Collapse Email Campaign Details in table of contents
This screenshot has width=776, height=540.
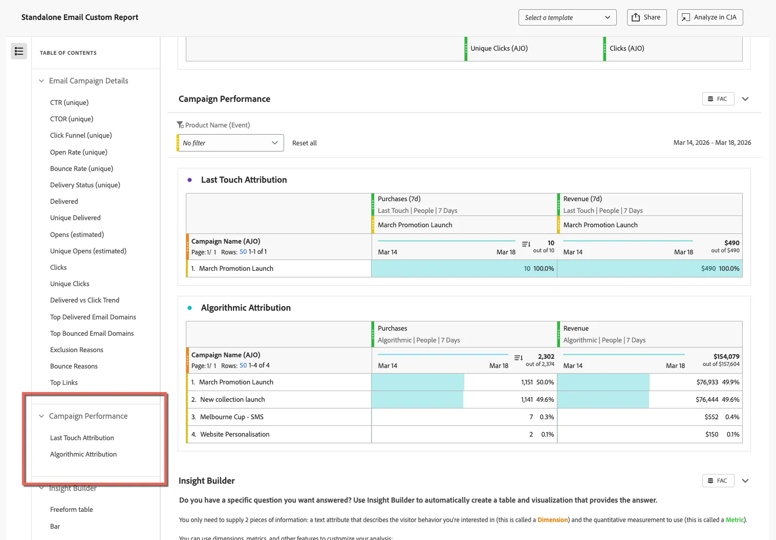pos(41,81)
